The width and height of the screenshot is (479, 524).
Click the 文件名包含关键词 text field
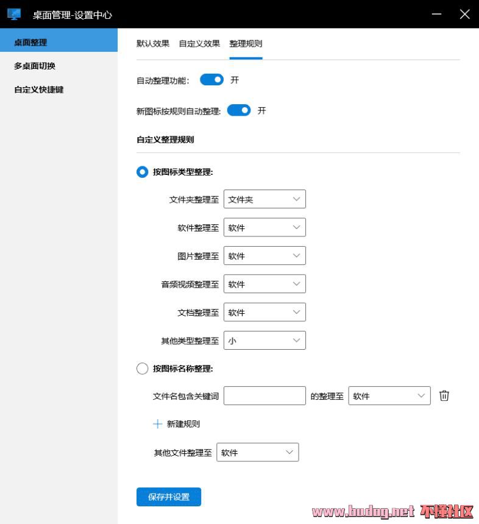(x=264, y=396)
